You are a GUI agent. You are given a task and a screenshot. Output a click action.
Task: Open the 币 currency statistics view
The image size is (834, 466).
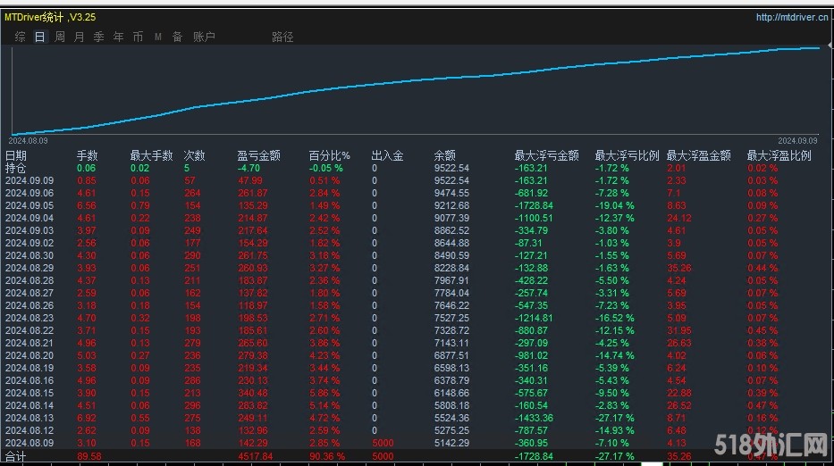click(x=138, y=37)
